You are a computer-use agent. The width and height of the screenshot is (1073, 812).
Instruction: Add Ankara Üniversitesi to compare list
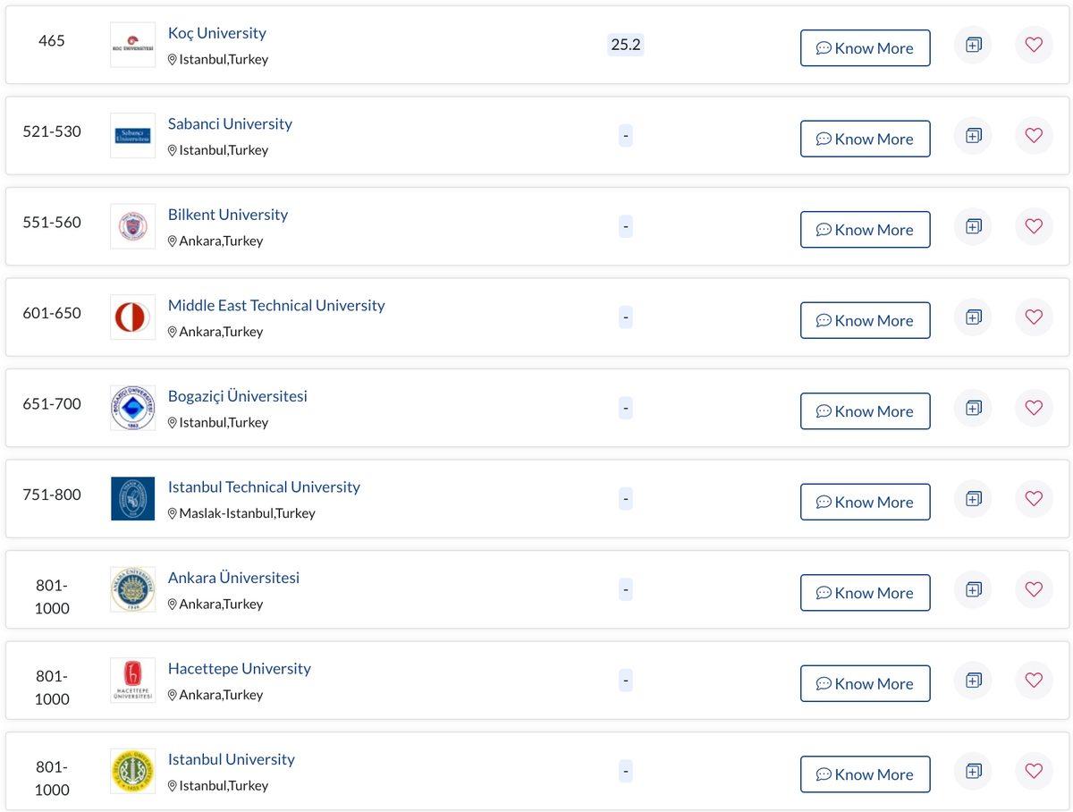[x=973, y=589]
